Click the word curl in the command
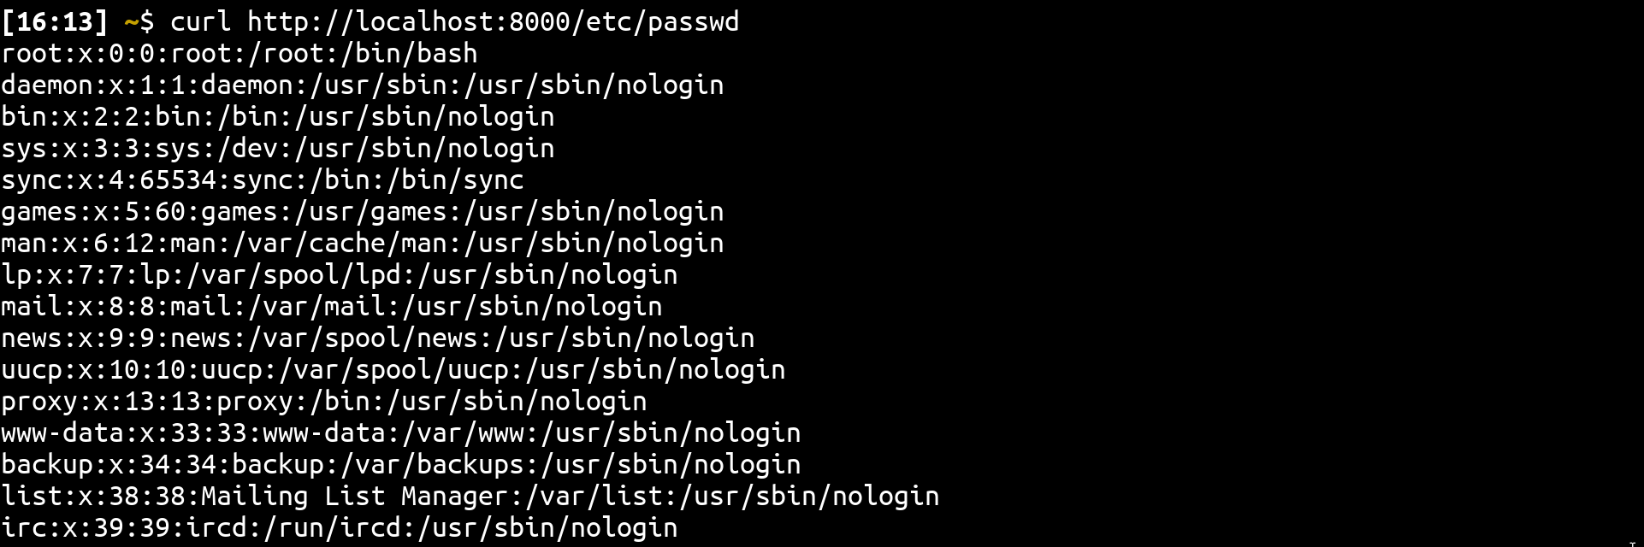The height and width of the screenshot is (547, 1644). pos(200,21)
